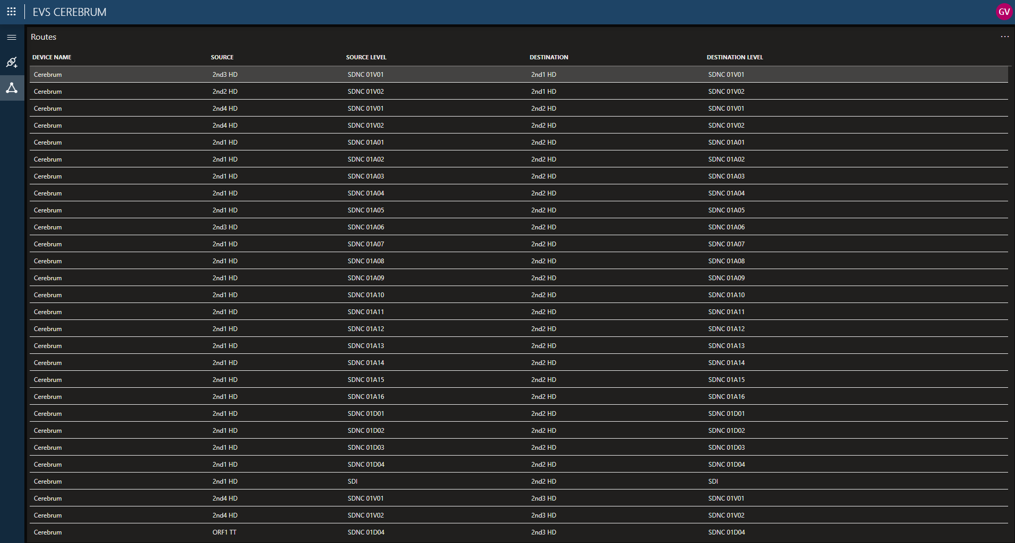Select source '2nd3 HD' in SDNC 01V01 first row
This screenshot has height=543, width=1015.
click(225, 75)
